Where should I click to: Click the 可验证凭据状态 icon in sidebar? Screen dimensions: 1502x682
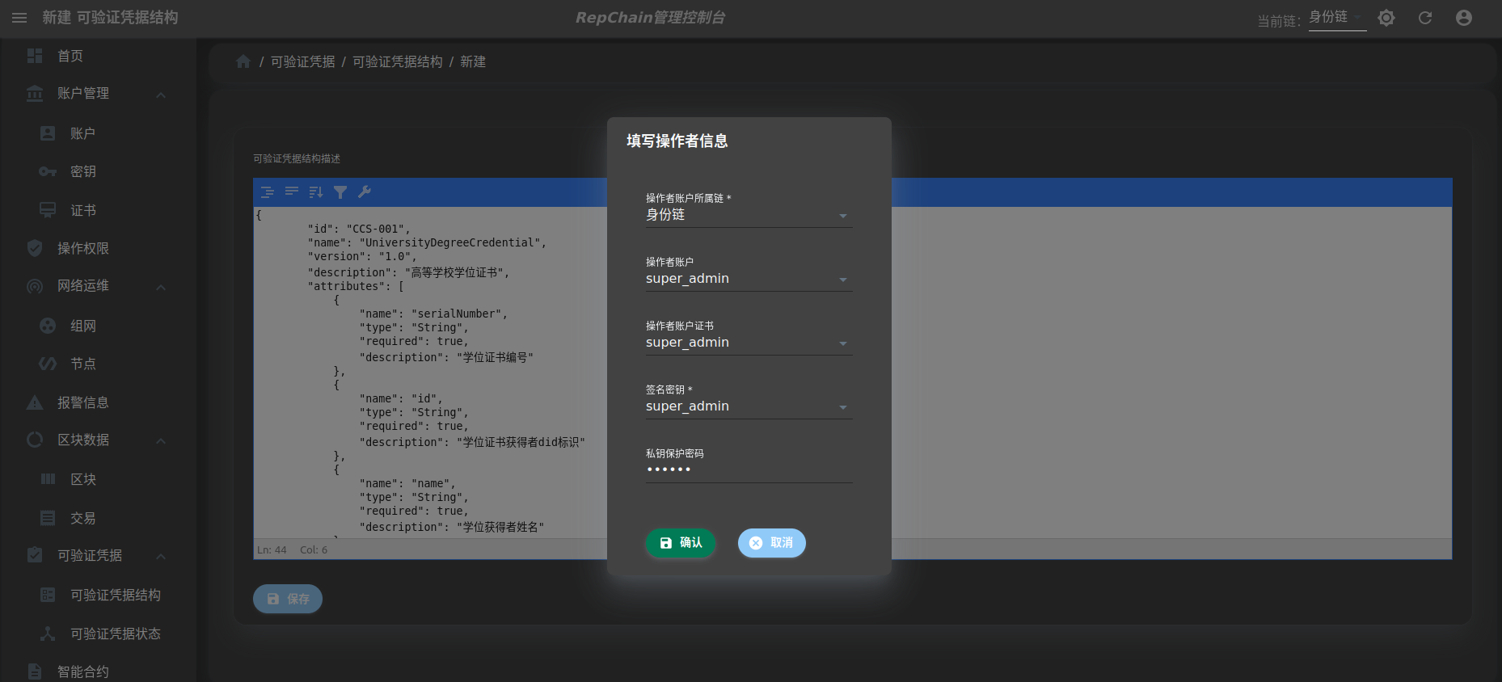48,634
